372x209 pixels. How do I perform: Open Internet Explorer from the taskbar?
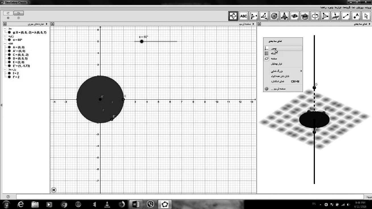coord(20,204)
